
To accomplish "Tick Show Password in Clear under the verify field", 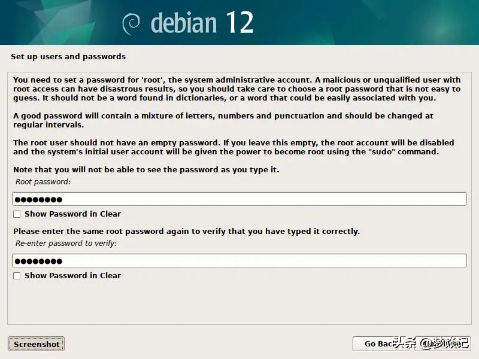I will 17,276.
